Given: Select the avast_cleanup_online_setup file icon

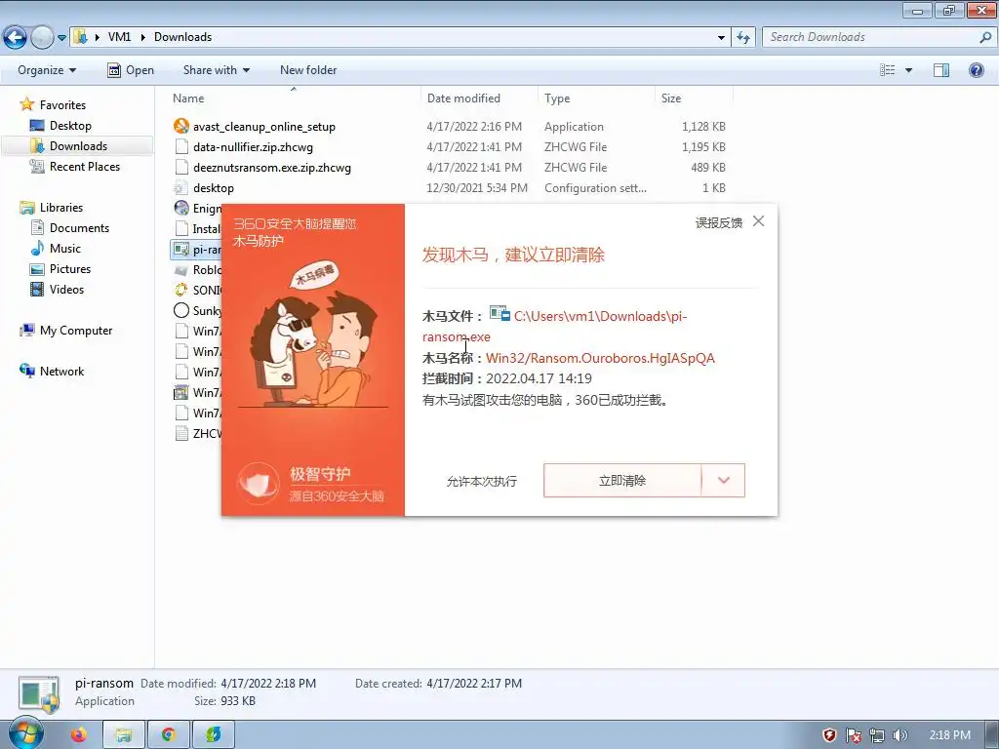Looking at the screenshot, I should tap(181, 126).
